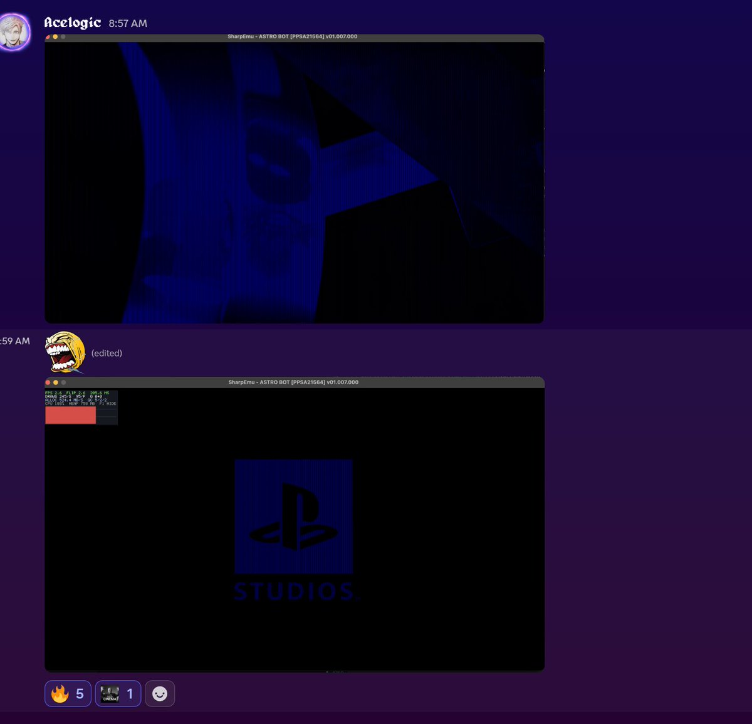This screenshot has height=724, width=752.
Task: Click the (edited) label
Action: [107, 353]
